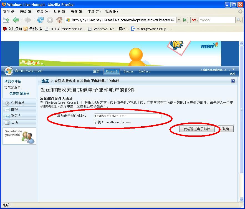245x209 pixels.
Task: Go to the home page icon
Action: (59, 20)
